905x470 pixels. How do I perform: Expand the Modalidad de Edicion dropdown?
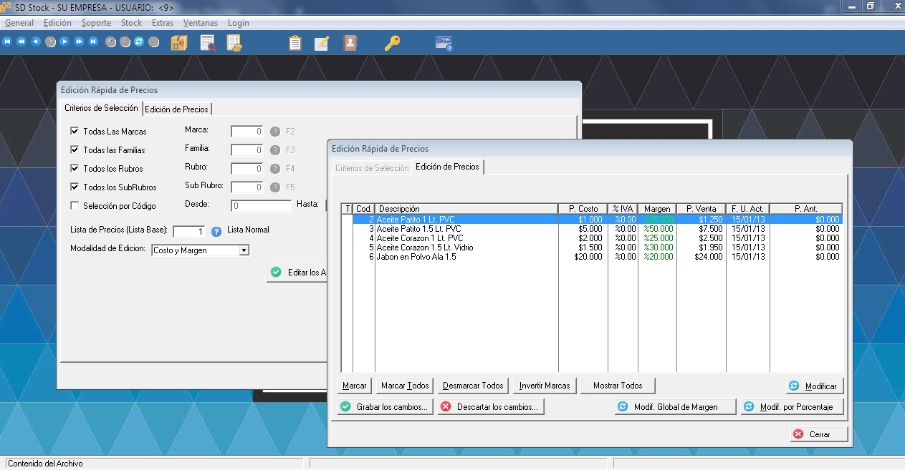point(244,250)
